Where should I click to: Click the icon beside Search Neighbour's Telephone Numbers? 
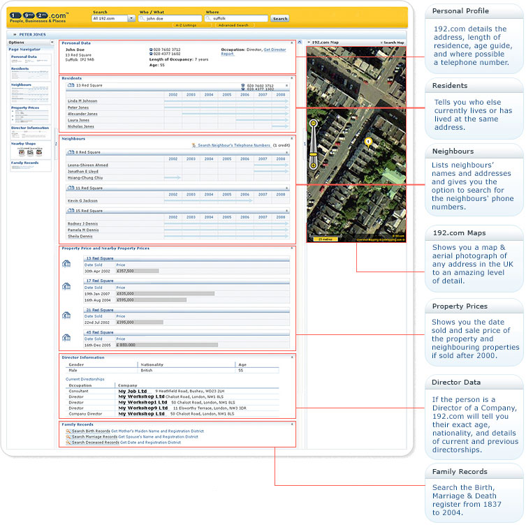click(x=194, y=145)
